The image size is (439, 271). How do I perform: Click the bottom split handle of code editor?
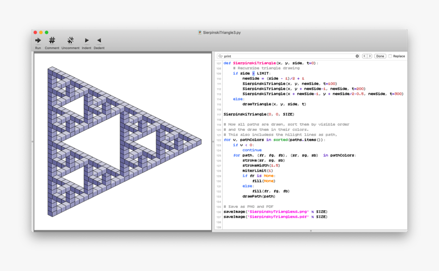point(310,231)
